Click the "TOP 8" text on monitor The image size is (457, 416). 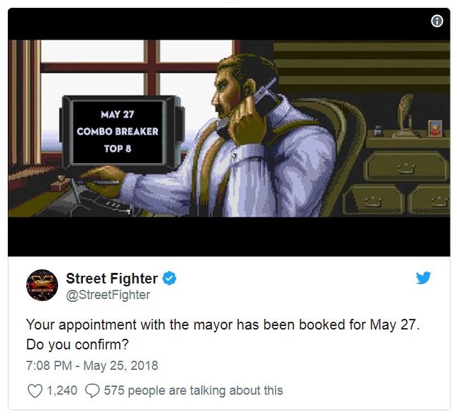118,149
